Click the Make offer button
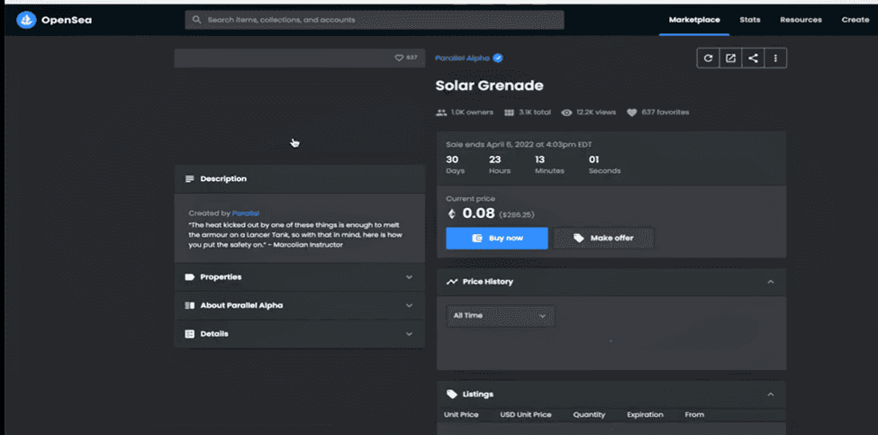 (x=603, y=238)
